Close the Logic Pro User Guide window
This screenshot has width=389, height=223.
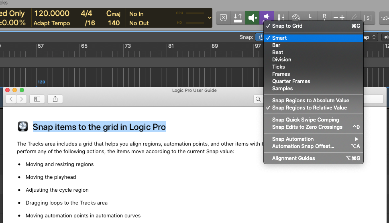(8, 90)
